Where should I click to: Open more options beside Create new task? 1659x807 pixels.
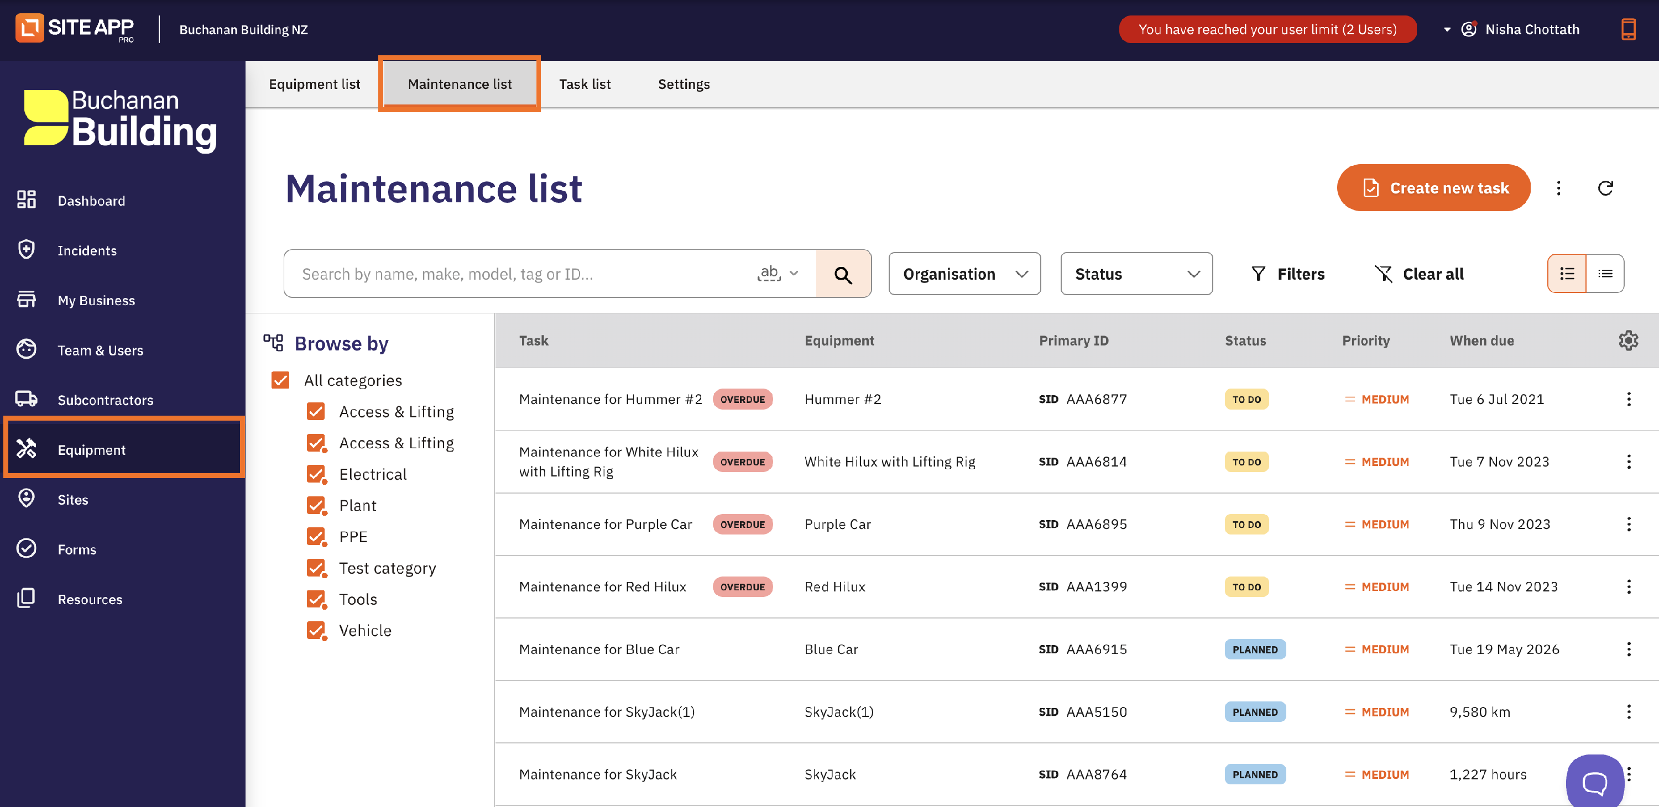pos(1558,188)
